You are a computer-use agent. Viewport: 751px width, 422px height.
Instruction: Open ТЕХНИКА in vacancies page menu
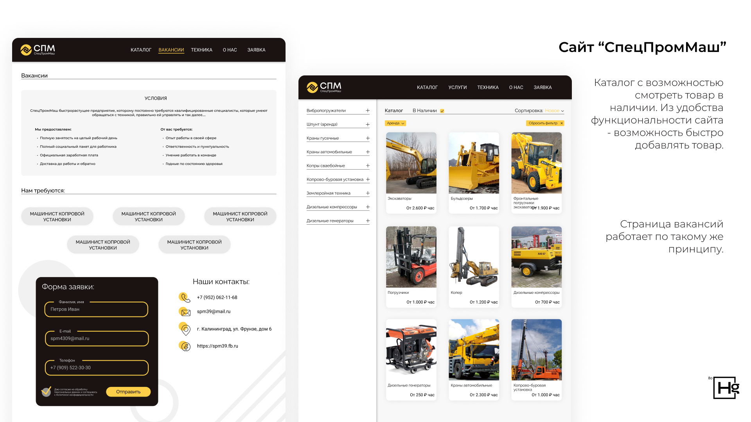[x=201, y=50]
